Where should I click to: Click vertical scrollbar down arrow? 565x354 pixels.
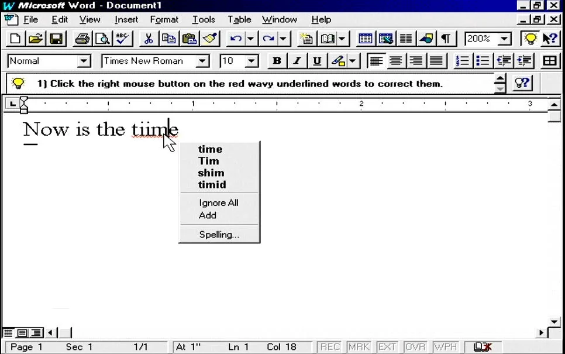554,322
